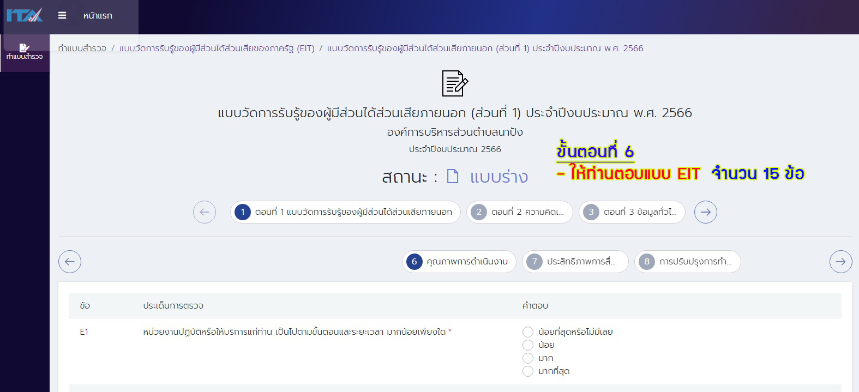The image size is (859, 392).
Task: Click right arrow after ตอนที่ 3 step
Action: (x=705, y=212)
